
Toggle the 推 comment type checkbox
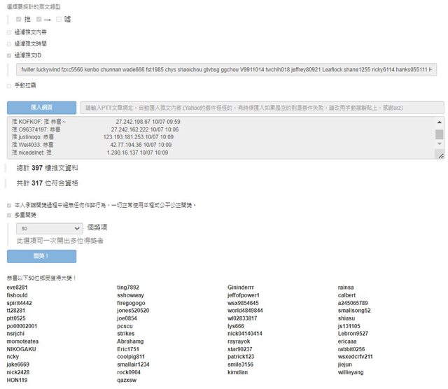click(18, 19)
